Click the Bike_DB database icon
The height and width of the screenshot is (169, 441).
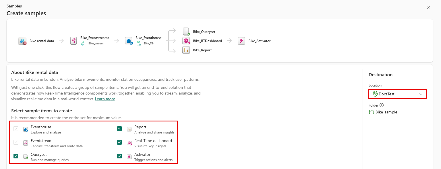[139, 44]
